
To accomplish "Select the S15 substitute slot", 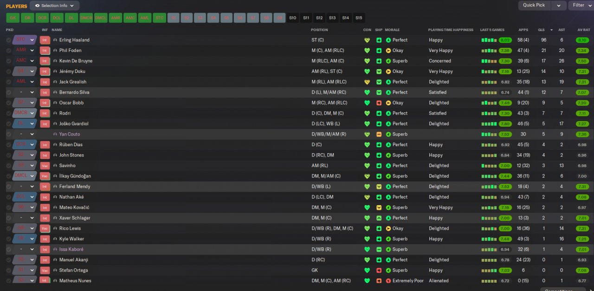I will 359,18.
